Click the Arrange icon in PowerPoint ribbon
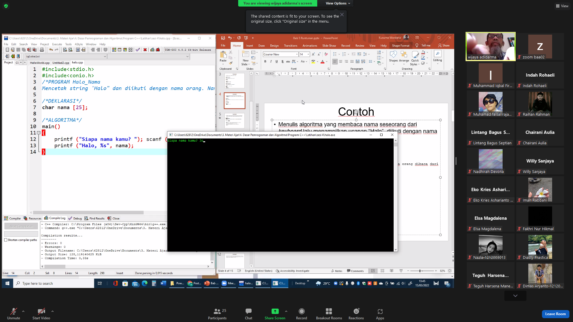The image size is (573, 322). [x=404, y=54]
